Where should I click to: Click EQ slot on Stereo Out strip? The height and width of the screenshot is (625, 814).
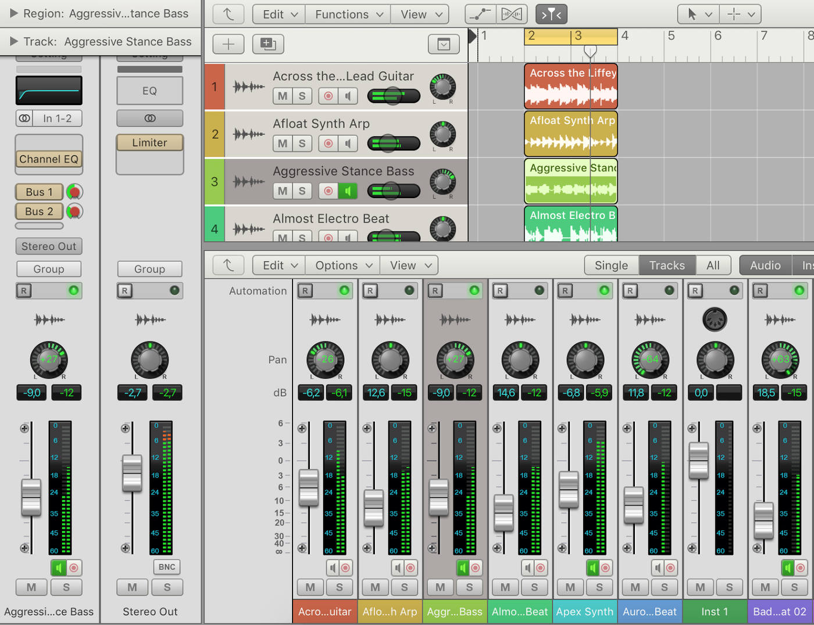[150, 91]
